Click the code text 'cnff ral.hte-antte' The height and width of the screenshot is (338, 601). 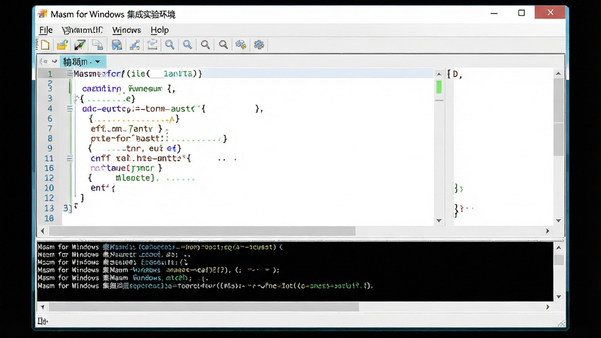[x=136, y=158]
